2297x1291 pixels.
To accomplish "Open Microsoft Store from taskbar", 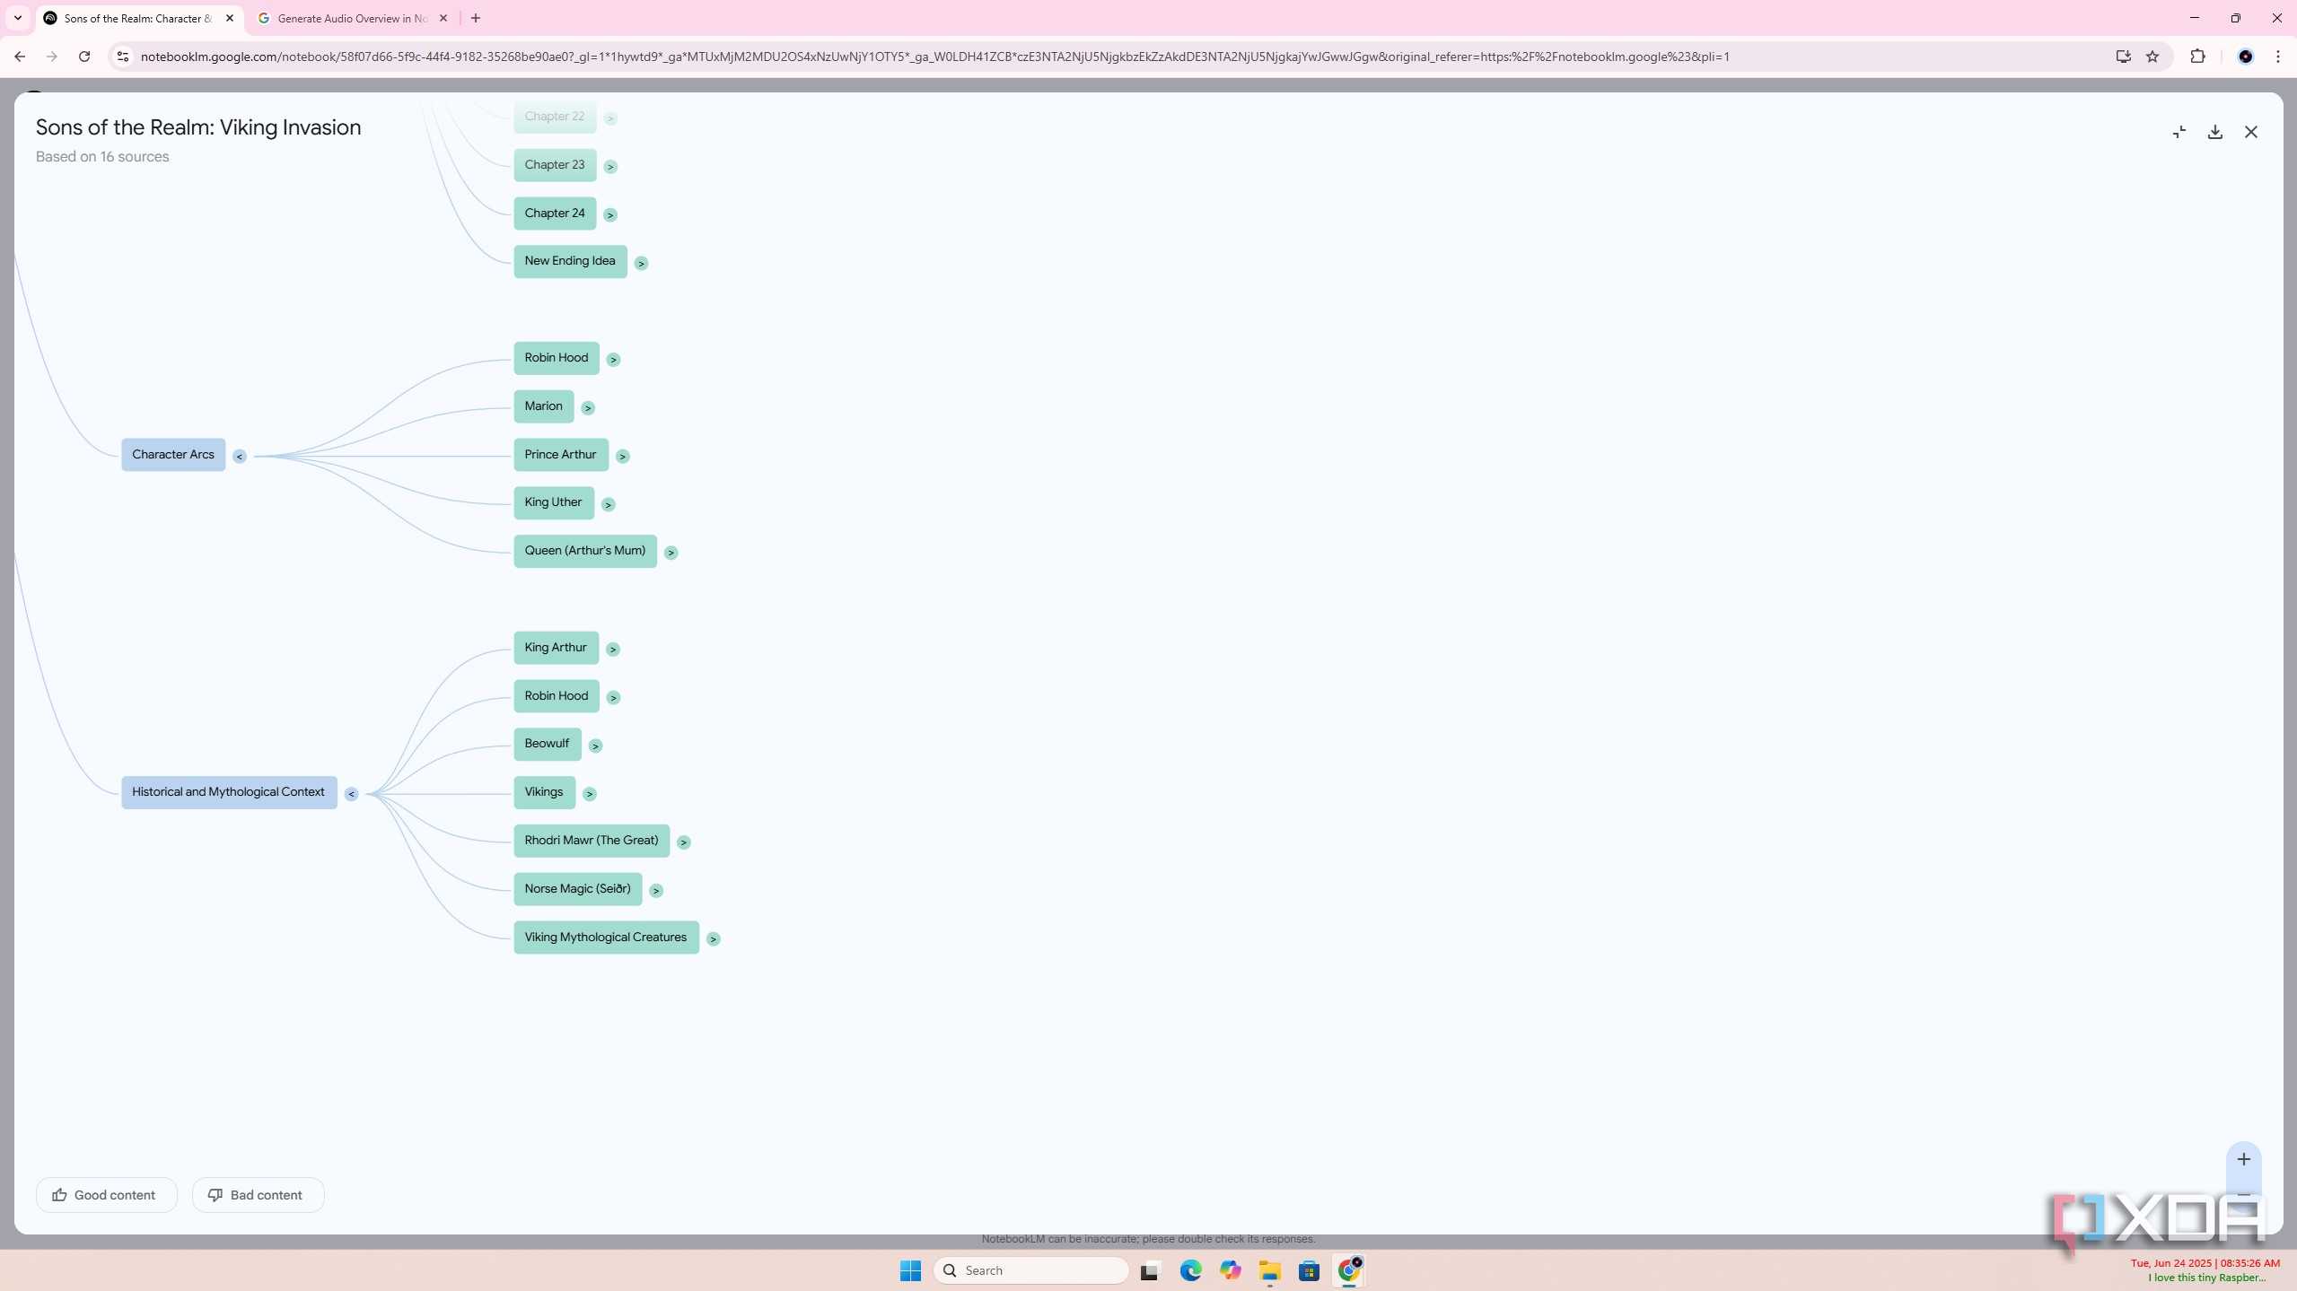I will tap(1309, 1270).
